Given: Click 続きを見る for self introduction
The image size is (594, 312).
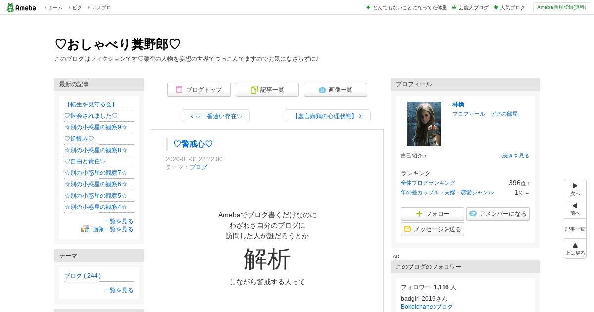Looking at the screenshot, I should tap(516, 156).
